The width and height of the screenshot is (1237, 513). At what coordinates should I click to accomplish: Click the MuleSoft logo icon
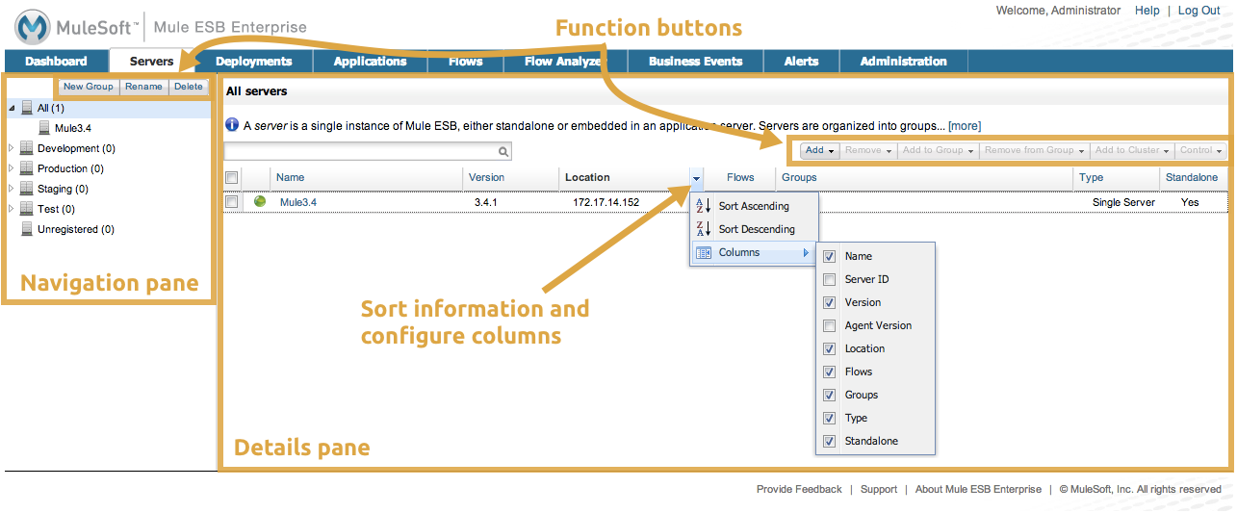click(x=34, y=27)
